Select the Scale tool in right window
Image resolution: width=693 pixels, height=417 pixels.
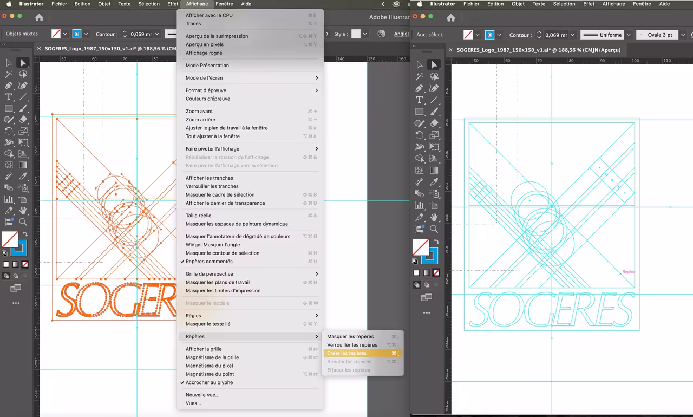[x=434, y=135]
